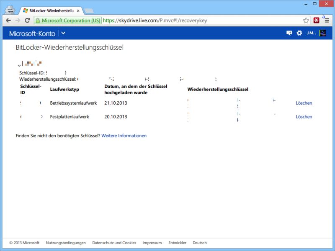Delete the Festplattenlaufwerk key via Löschen
The width and height of the screenshot is (335, 251).
coord(304,117)
